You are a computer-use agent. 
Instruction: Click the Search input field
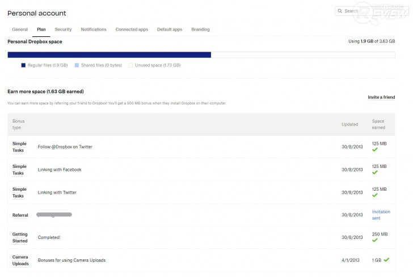(x=372, y=11)
